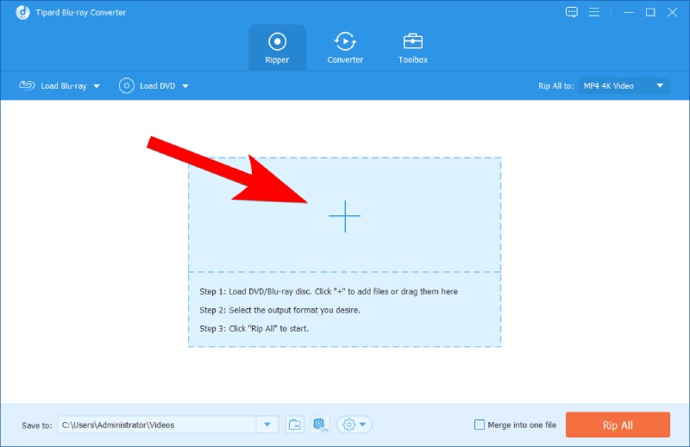The image size is (690, 447).
Task: Click the plus sign to add files
Action: click(x=344, y=216)
